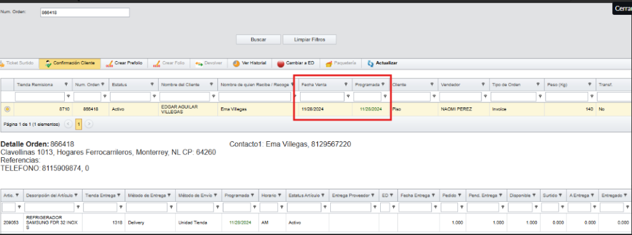Click filter text box under Método de Entrega
Screen dimensions: 632x235
click(x=147, y=207)
